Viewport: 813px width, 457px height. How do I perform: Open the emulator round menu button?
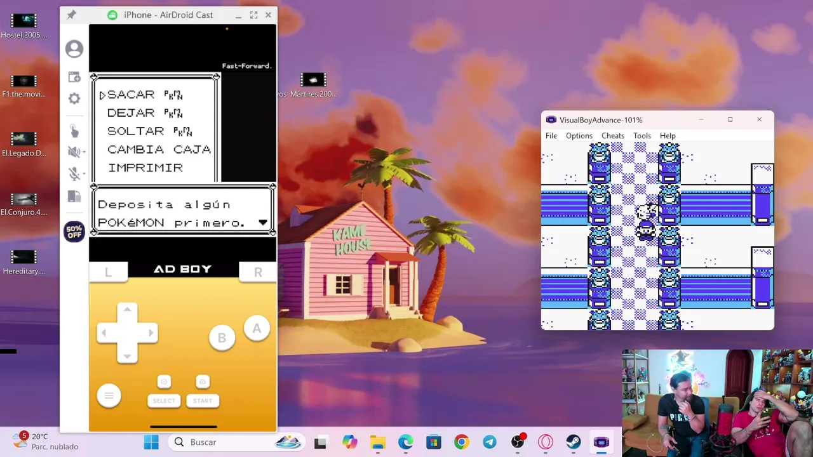coord(109,395)
